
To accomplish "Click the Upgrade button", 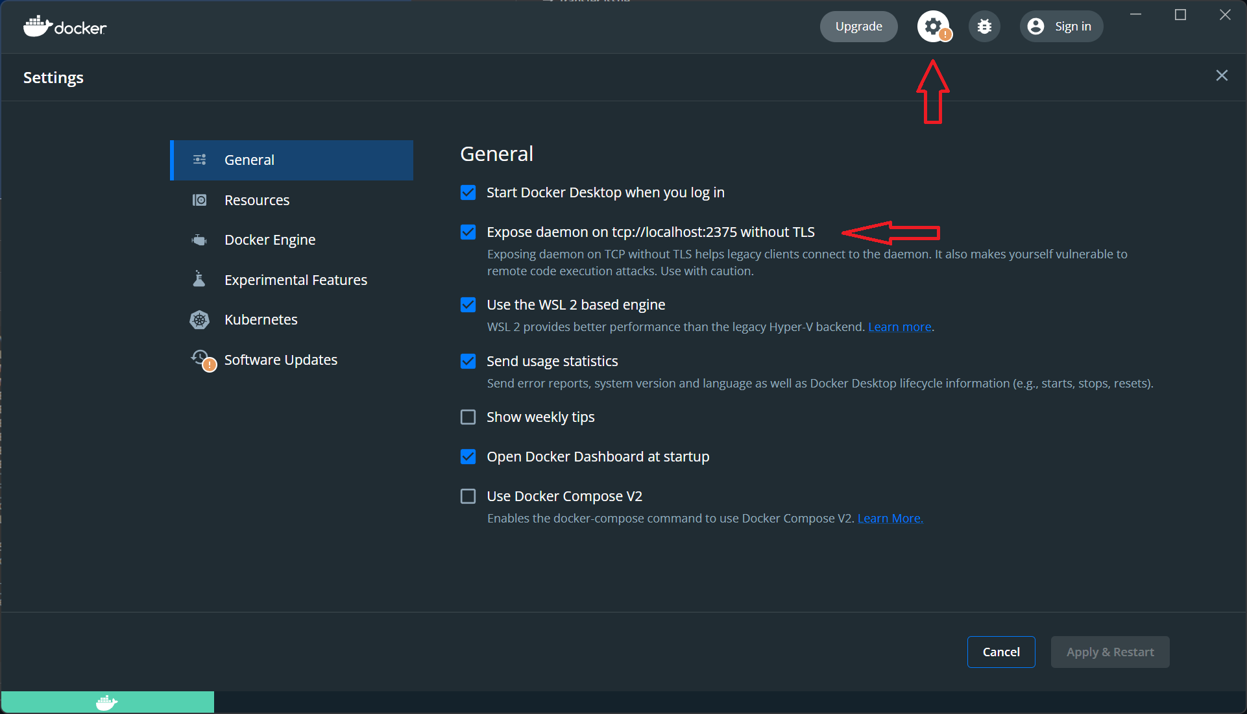I will tap(858, 26).
